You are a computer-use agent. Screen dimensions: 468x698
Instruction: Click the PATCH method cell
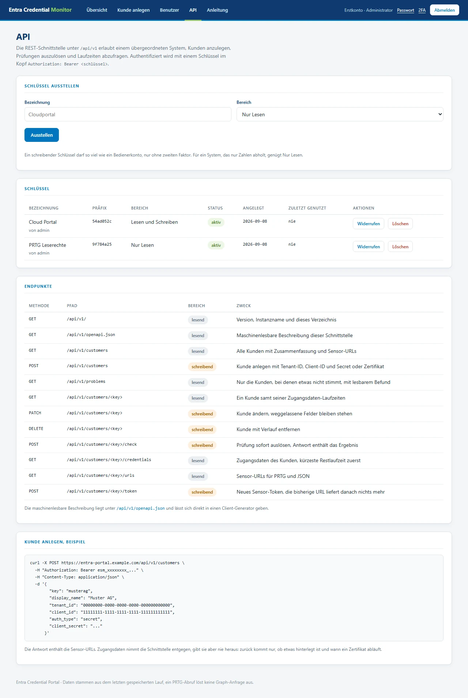(35, 413)
